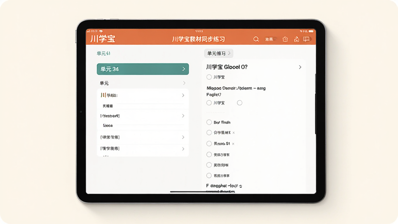Open the chevron on the 川 row below 单元
This screenshot has height=224, width=398.
(183, 95)
